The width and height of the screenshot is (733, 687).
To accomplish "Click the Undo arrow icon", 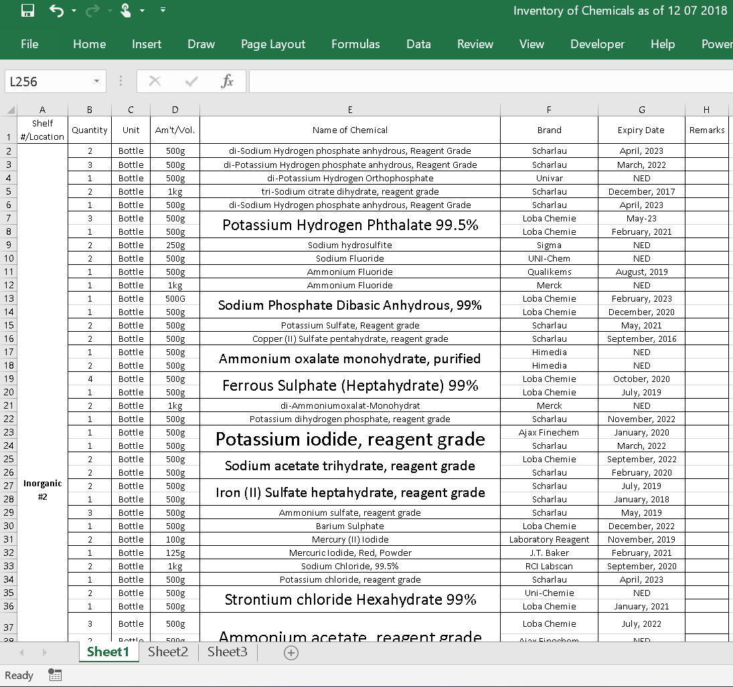I will [56, 11].
